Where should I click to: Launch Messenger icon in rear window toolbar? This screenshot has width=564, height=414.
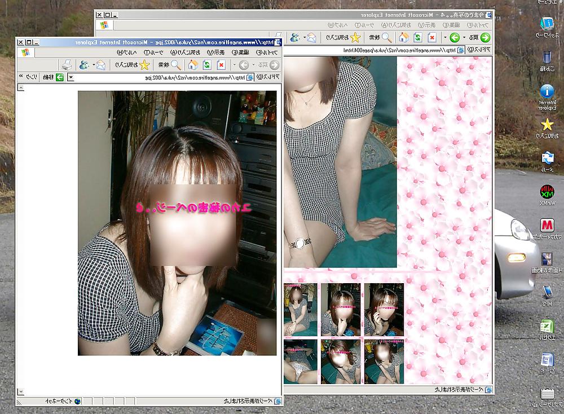coord(295,37)
